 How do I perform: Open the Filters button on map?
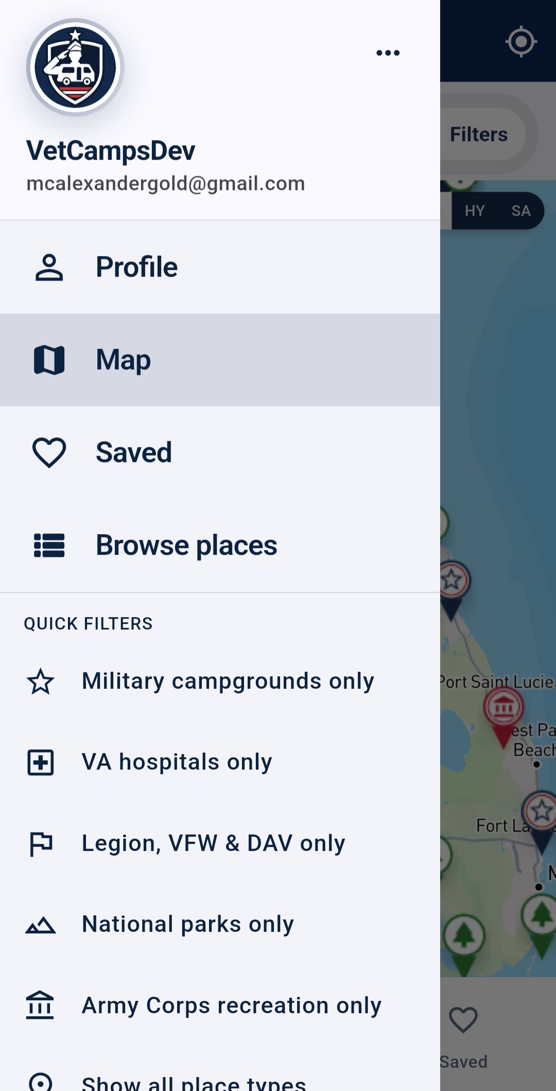click(479, 134)
